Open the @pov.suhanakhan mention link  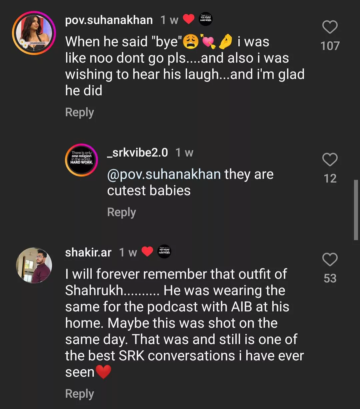164,174
